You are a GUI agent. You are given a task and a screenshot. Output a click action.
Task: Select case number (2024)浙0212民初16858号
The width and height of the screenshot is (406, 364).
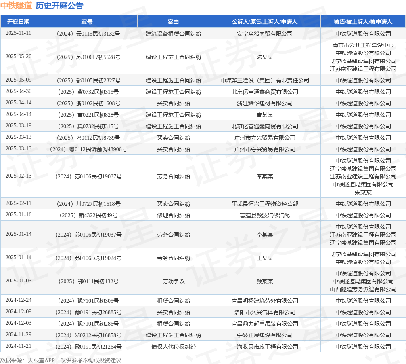click(x=88, y=335)
